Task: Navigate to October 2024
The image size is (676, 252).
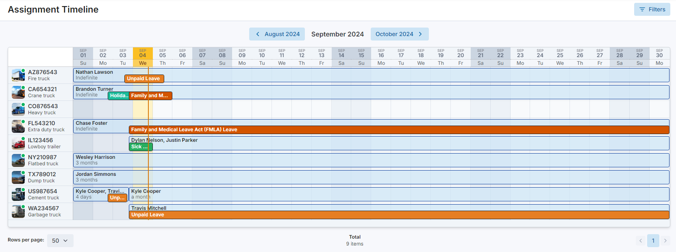Action: point(399,34)
